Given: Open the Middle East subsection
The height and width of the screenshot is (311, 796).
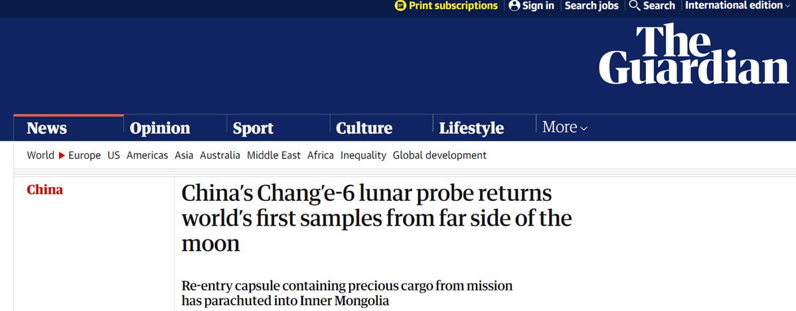Looking at the screenshot, I should (x=274, y=155).
